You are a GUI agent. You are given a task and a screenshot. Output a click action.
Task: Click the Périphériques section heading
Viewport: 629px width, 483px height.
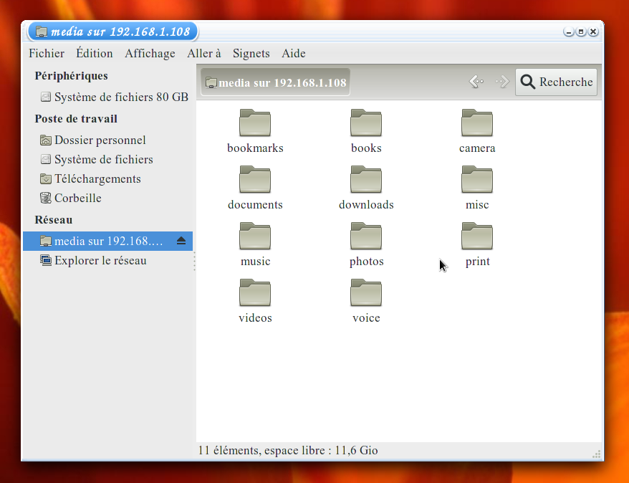click(x=71, y=76)
